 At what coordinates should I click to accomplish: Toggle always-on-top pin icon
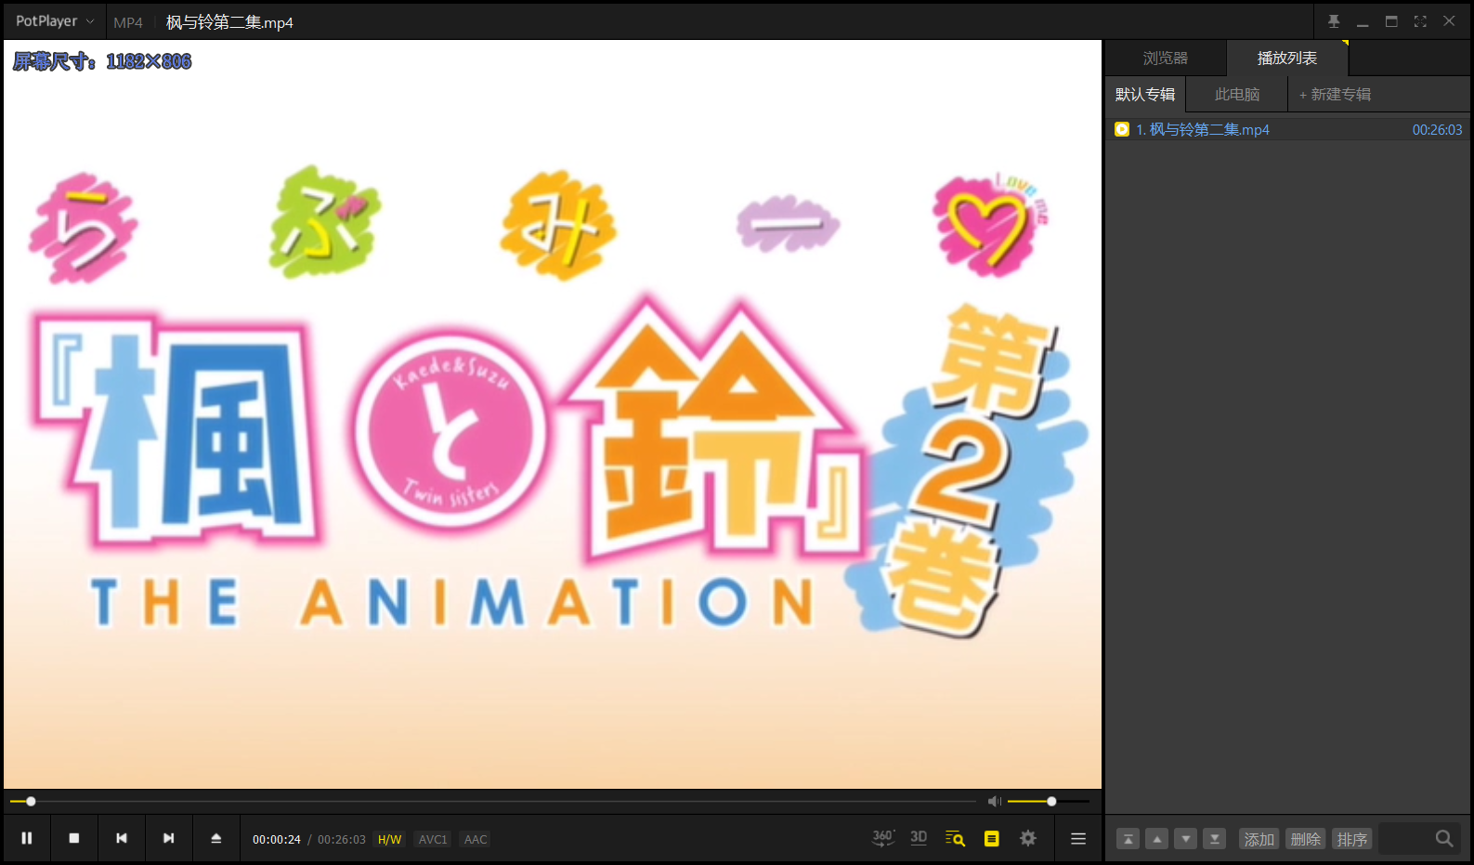[1334, 21]
